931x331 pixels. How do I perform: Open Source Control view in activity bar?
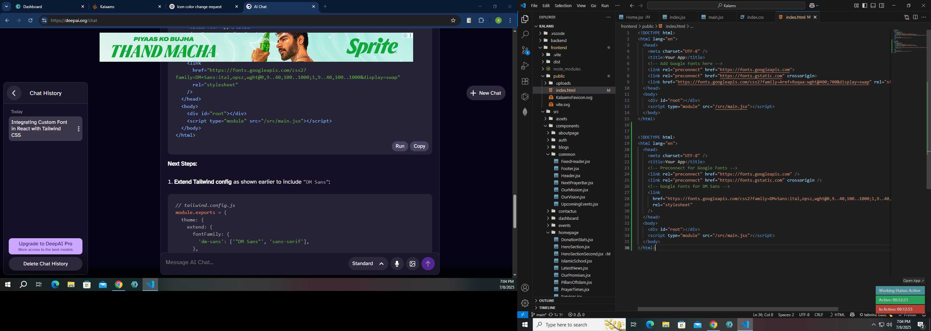coord(525,50)
